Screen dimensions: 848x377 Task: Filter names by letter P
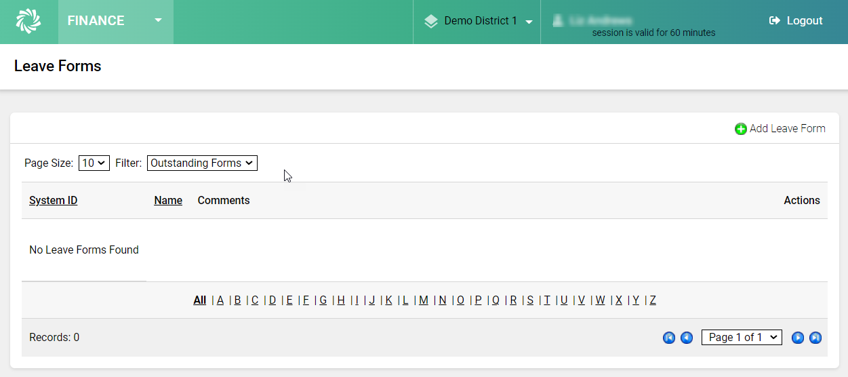pos(478,300)
